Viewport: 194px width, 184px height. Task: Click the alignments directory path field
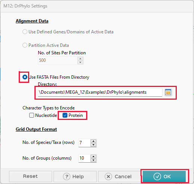[x=100, y=92]
